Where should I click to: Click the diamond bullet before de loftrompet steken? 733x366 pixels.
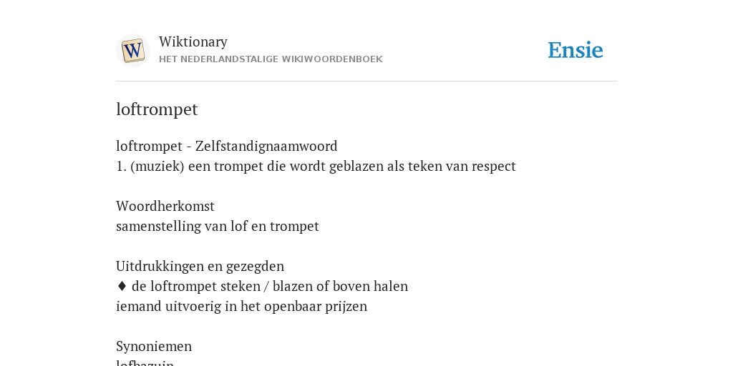click(x=122, y=286)
